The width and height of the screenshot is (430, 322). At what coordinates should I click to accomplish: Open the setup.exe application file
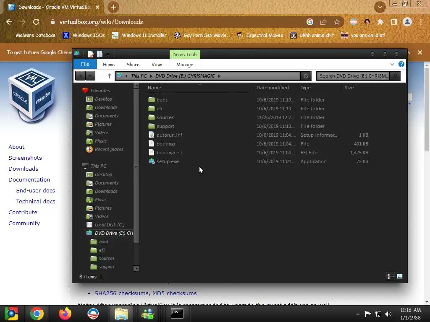[x=167, y=161]
